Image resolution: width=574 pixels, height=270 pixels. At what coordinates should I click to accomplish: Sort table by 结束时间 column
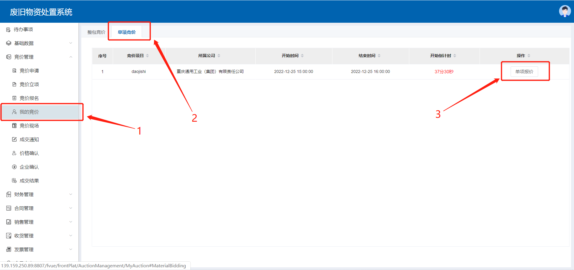coord(379,56)
